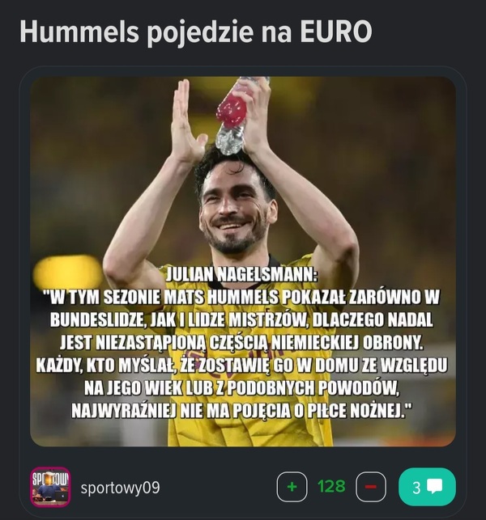This screenshot has height=520, width=486.
Task: Click the green plus sign icon
Action: [292, 487]
